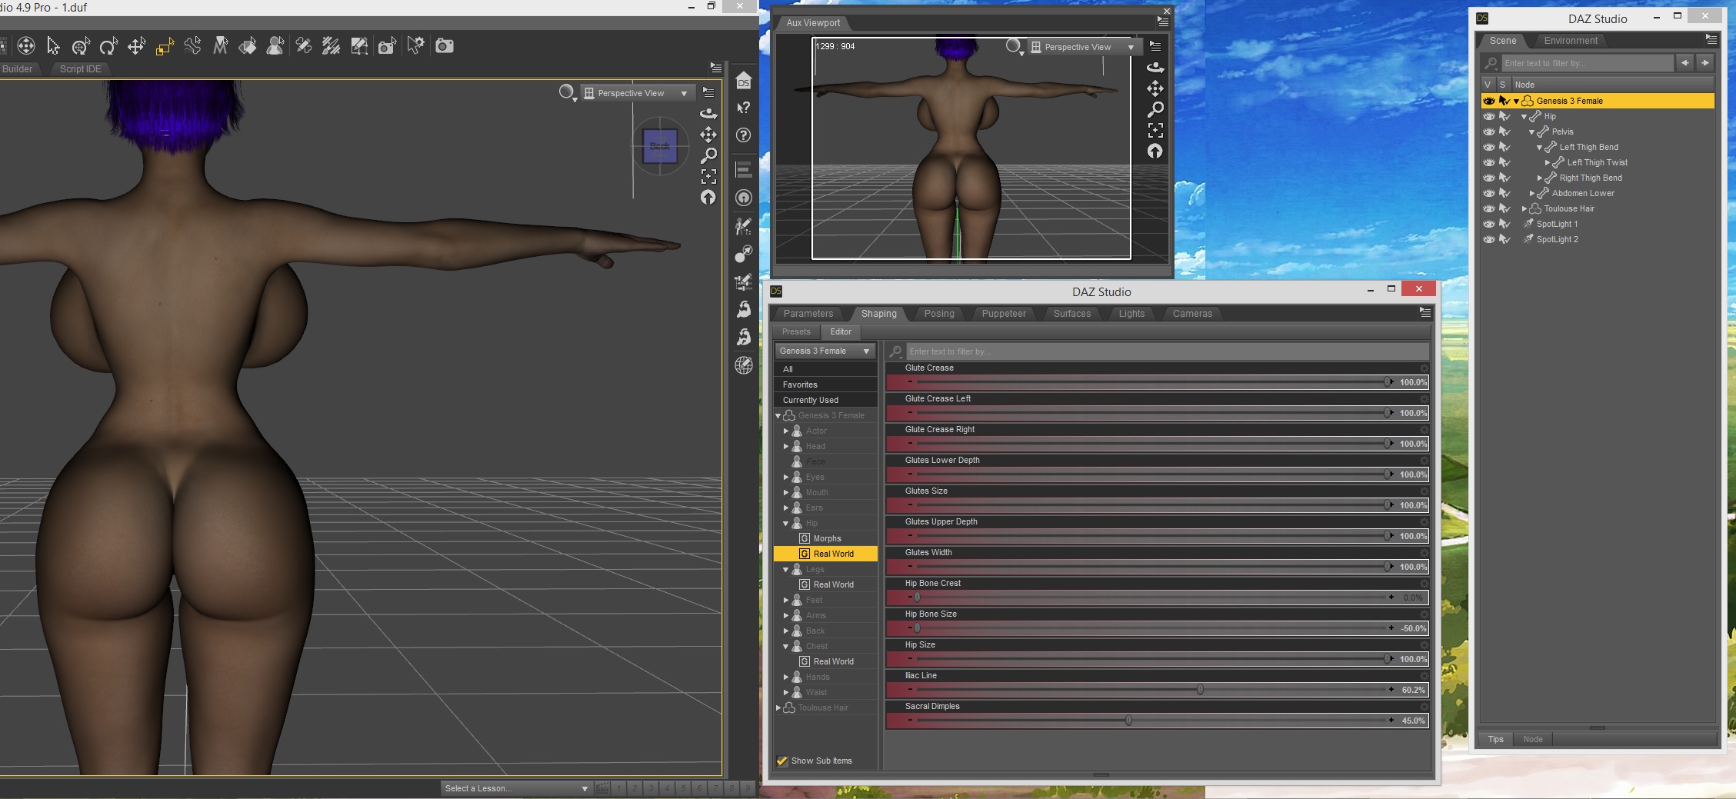
Task: Open the Environment tab
Action: click(x=1570, y=41)
